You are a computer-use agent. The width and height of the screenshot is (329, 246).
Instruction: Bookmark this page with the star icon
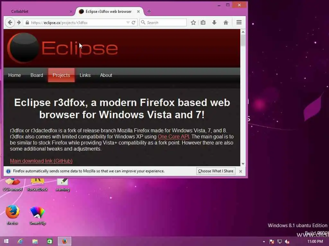pos(193,22)
